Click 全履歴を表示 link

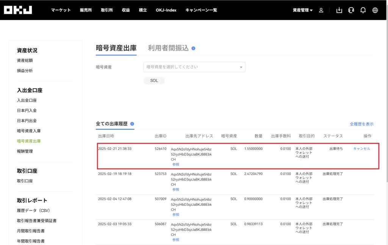(x=361, y=124)
